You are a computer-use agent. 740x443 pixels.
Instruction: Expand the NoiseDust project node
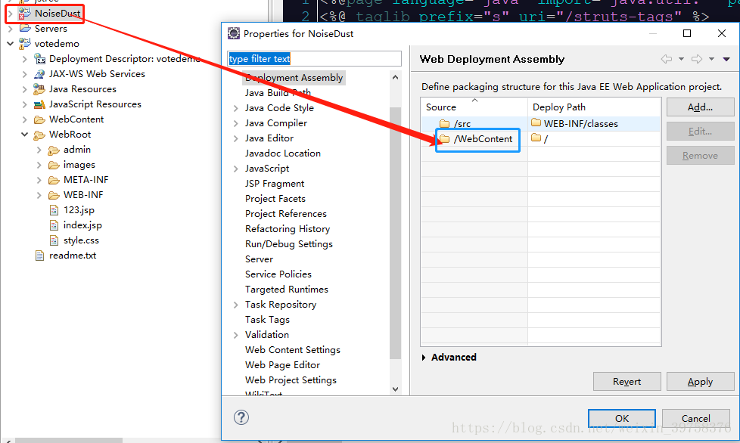pos(10,14)
